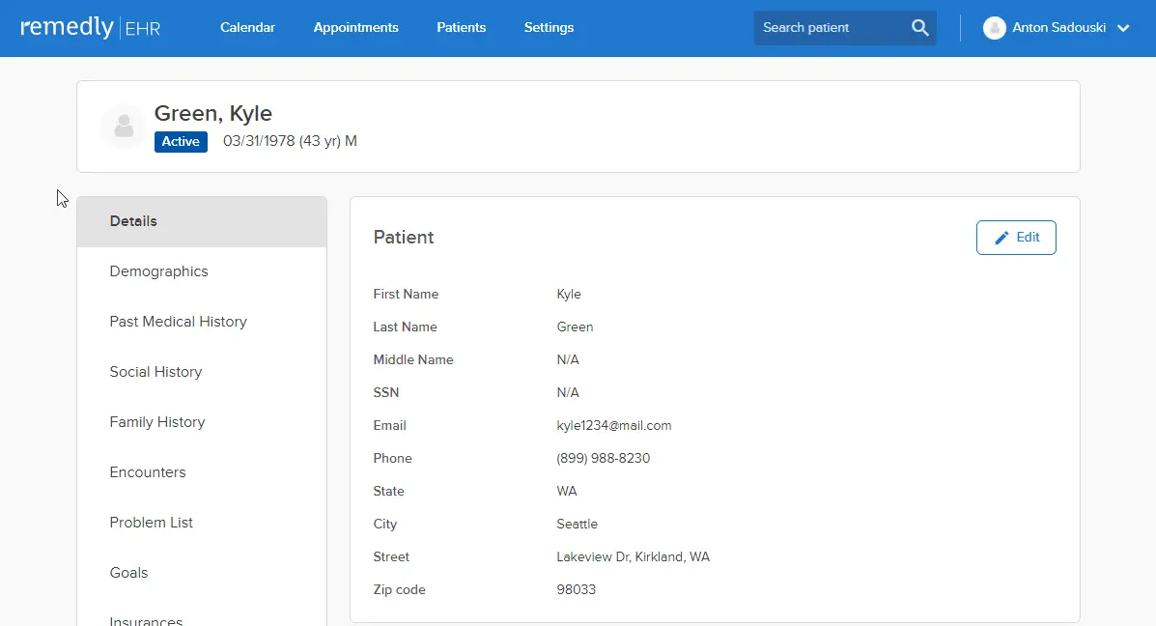Switch to Social History section
The width and height of the screenshot is (1156, 626).
[202, 372]
